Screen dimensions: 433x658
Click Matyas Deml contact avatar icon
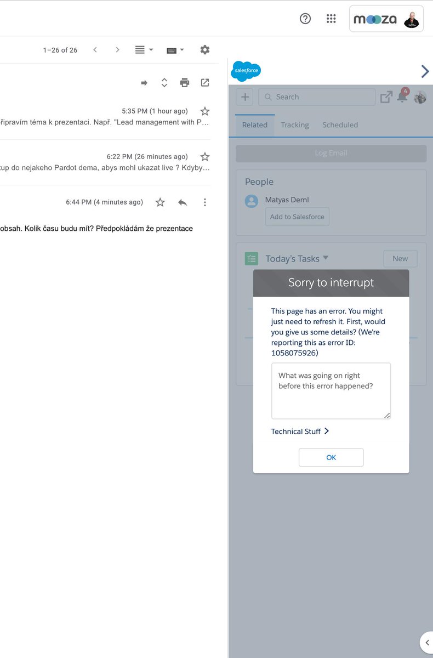point(252,201)
